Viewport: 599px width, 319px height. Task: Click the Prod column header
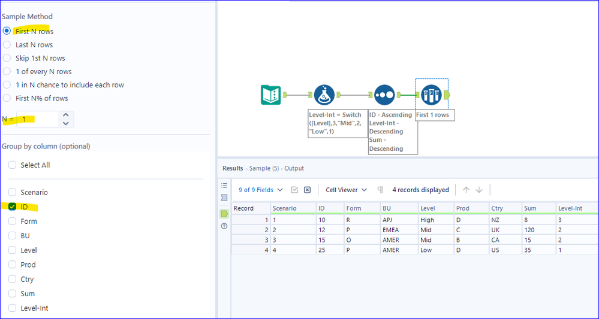pos(471,208)
